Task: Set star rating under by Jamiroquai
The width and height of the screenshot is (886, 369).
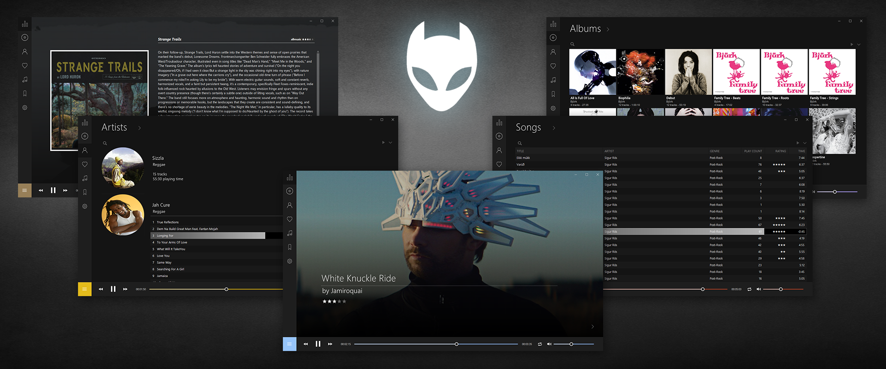Action: click(x=334, y=301)
